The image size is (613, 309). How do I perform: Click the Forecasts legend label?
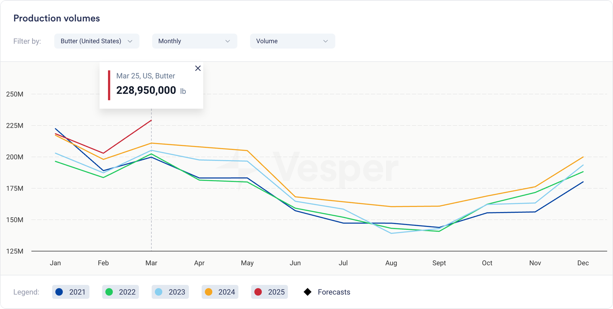point(334,292)
